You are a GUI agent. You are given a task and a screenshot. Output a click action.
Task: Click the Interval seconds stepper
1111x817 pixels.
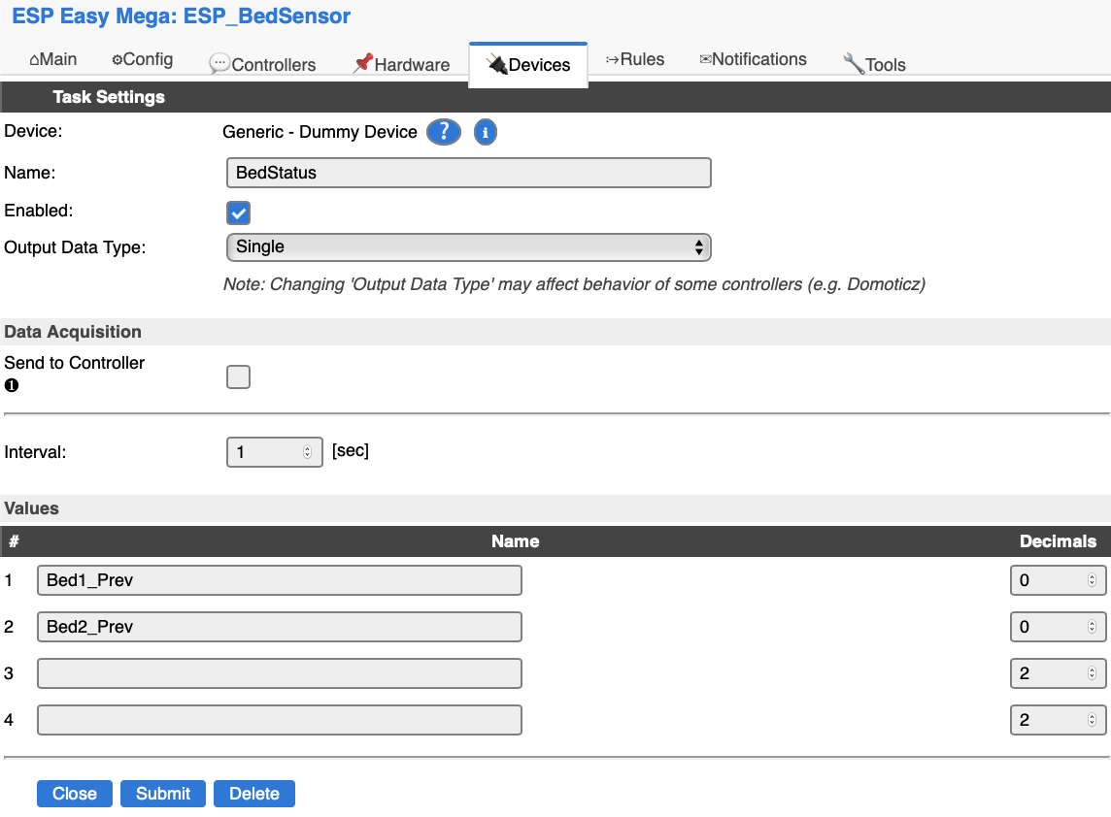(307, 452)
